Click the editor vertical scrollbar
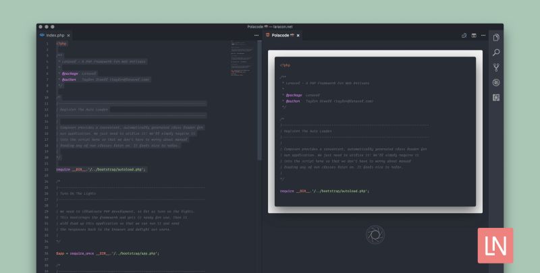This screenshot has width=540, height=273. click(x=260, y=100)
